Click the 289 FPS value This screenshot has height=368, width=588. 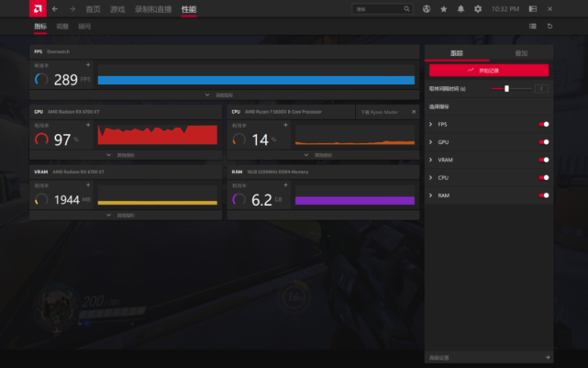point(66,80)
